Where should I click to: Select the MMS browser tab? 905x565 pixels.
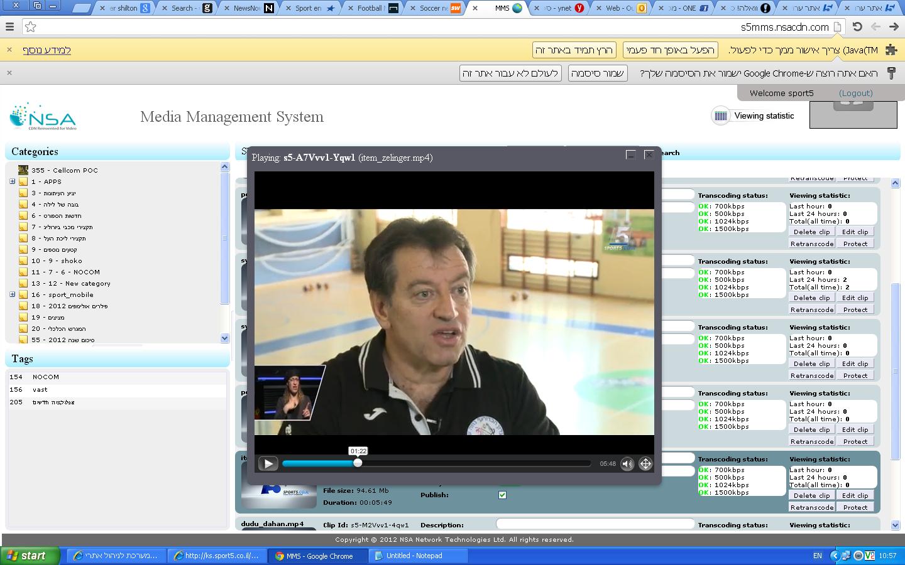pyautogui.click(x=501, y=8)
